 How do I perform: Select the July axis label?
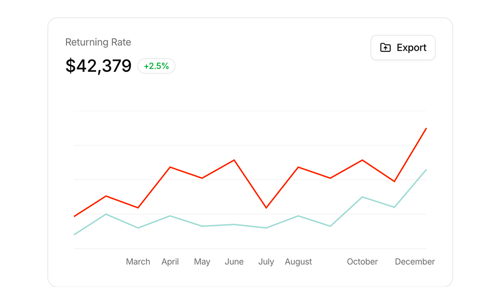pos(266,262)
